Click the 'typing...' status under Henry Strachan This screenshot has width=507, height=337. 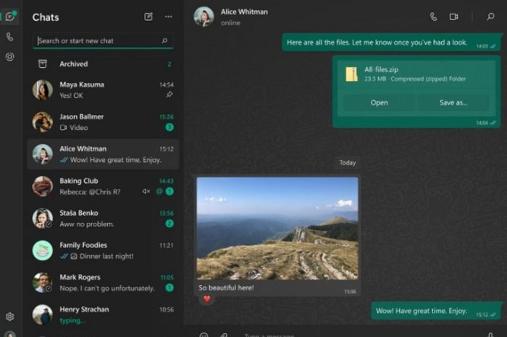coord(72,320)
